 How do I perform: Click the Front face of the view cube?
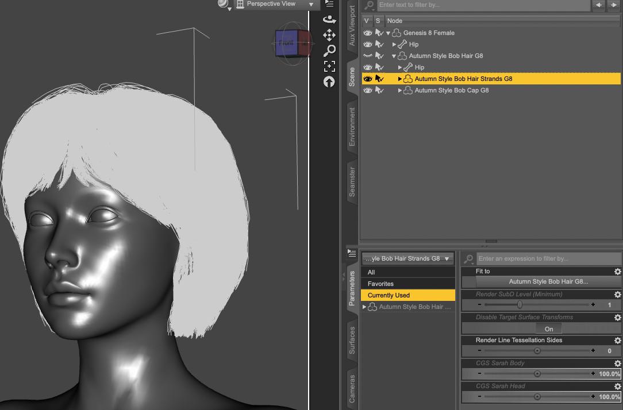[x=286, y=43]
